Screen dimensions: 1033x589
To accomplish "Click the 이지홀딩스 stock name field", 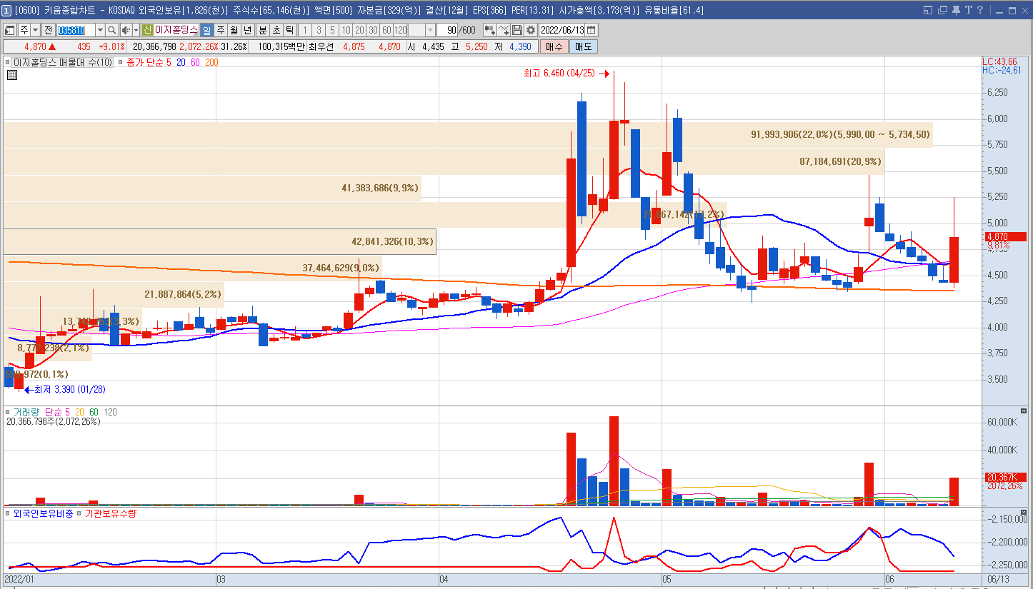I will click(x=176, y=30).
